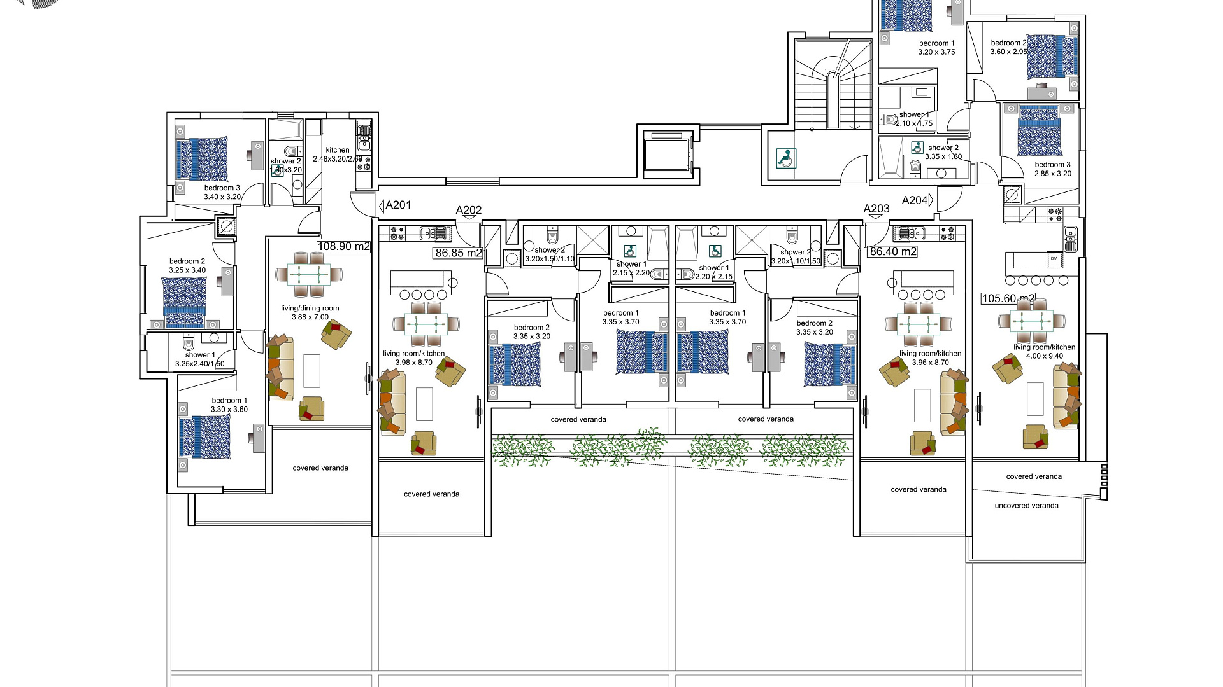The height and width of the screenshot is (687, 1223).
Task: Click the A203 apartment label
Action: click(x=876, y=209)
